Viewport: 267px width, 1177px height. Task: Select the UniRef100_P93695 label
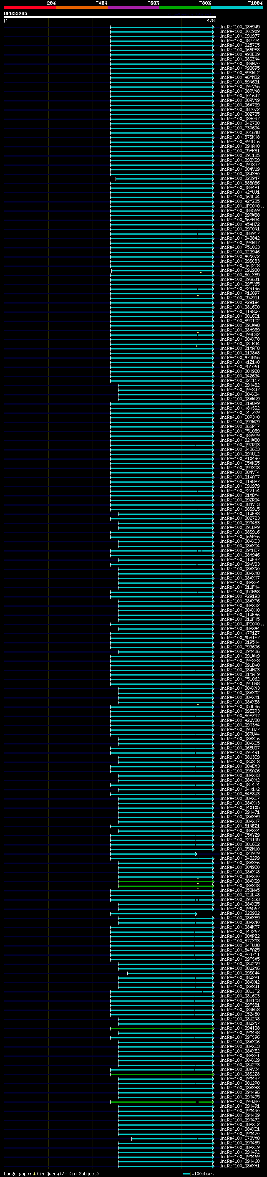coord(239,68)
